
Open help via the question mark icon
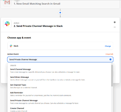pos(115,22)
